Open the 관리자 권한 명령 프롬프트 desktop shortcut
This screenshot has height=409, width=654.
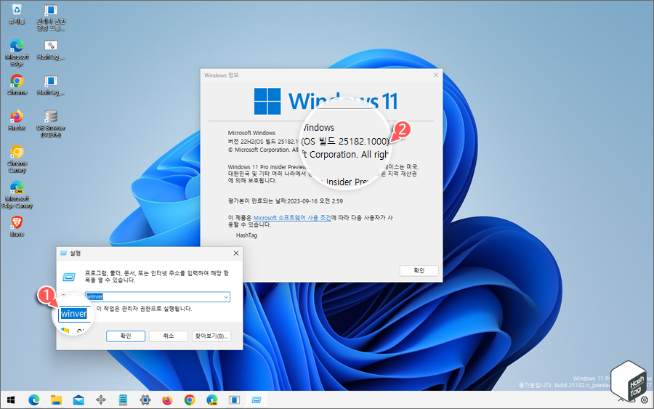[x=51, y=17]
